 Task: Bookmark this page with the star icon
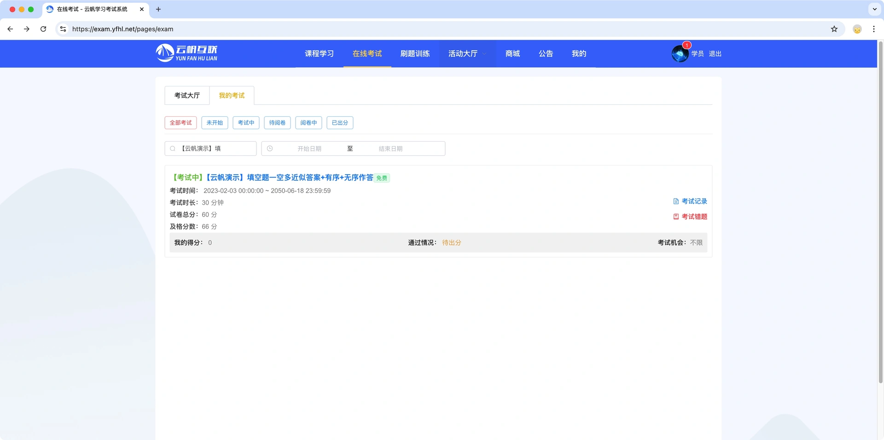pyautogui.click(x=834, y=29)
